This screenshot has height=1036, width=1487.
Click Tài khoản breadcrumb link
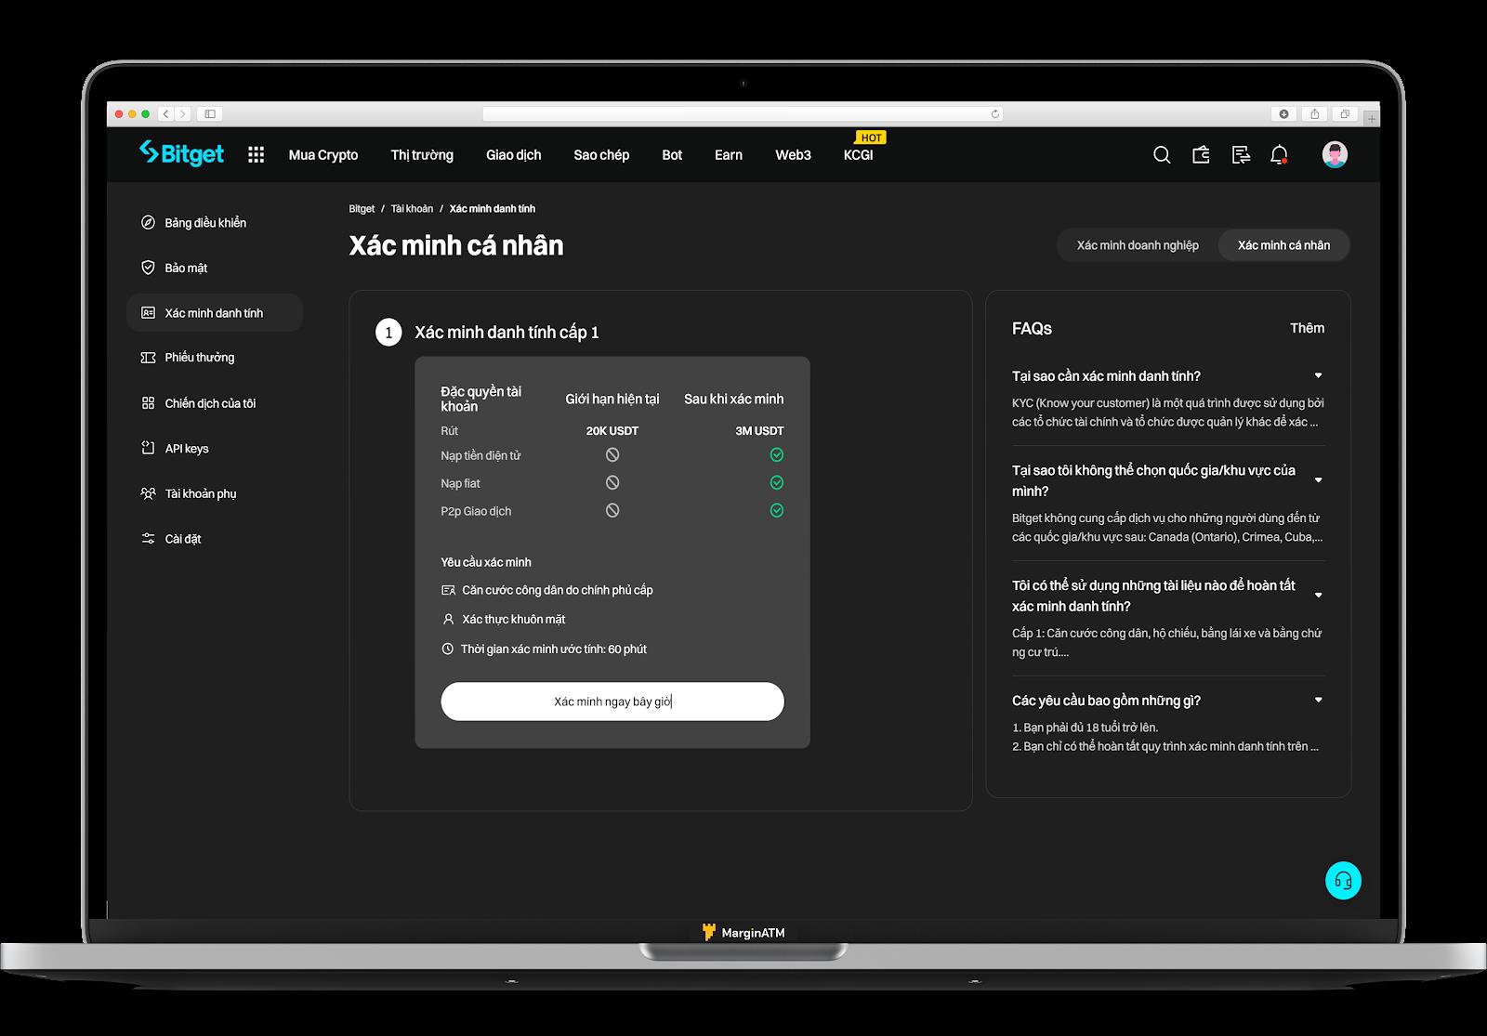coord(412,209)
